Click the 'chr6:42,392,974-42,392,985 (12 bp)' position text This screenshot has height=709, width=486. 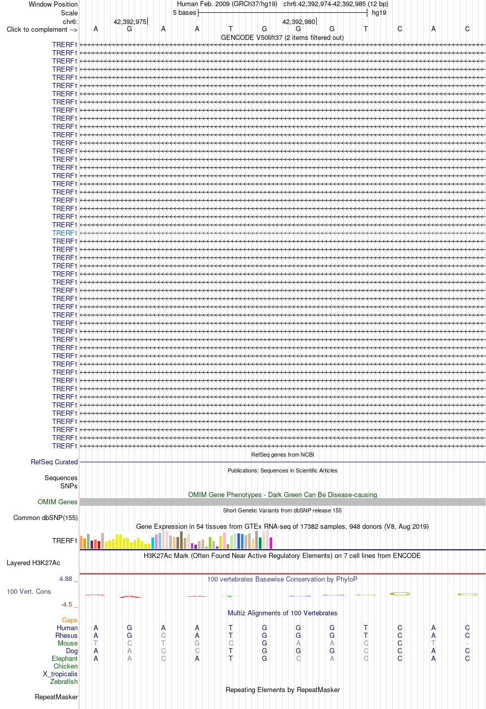[336, 4]
